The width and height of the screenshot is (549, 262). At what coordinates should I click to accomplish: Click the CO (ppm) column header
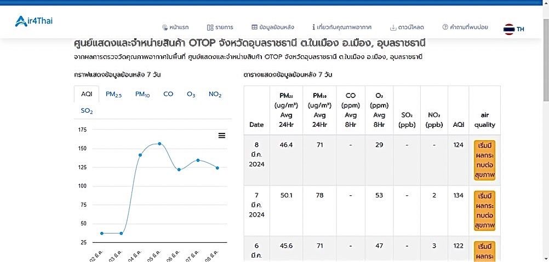click(351, 110)
